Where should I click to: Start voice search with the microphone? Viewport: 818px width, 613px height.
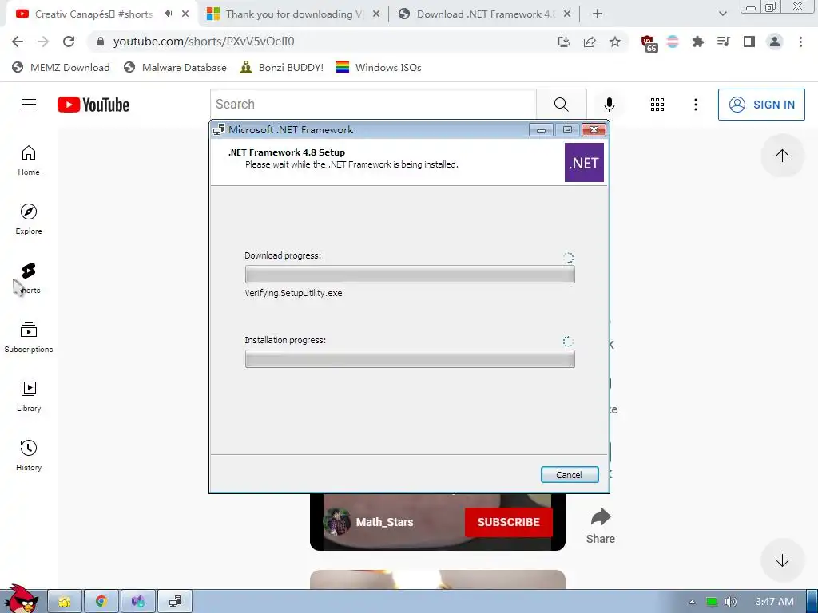click(609, 105)
